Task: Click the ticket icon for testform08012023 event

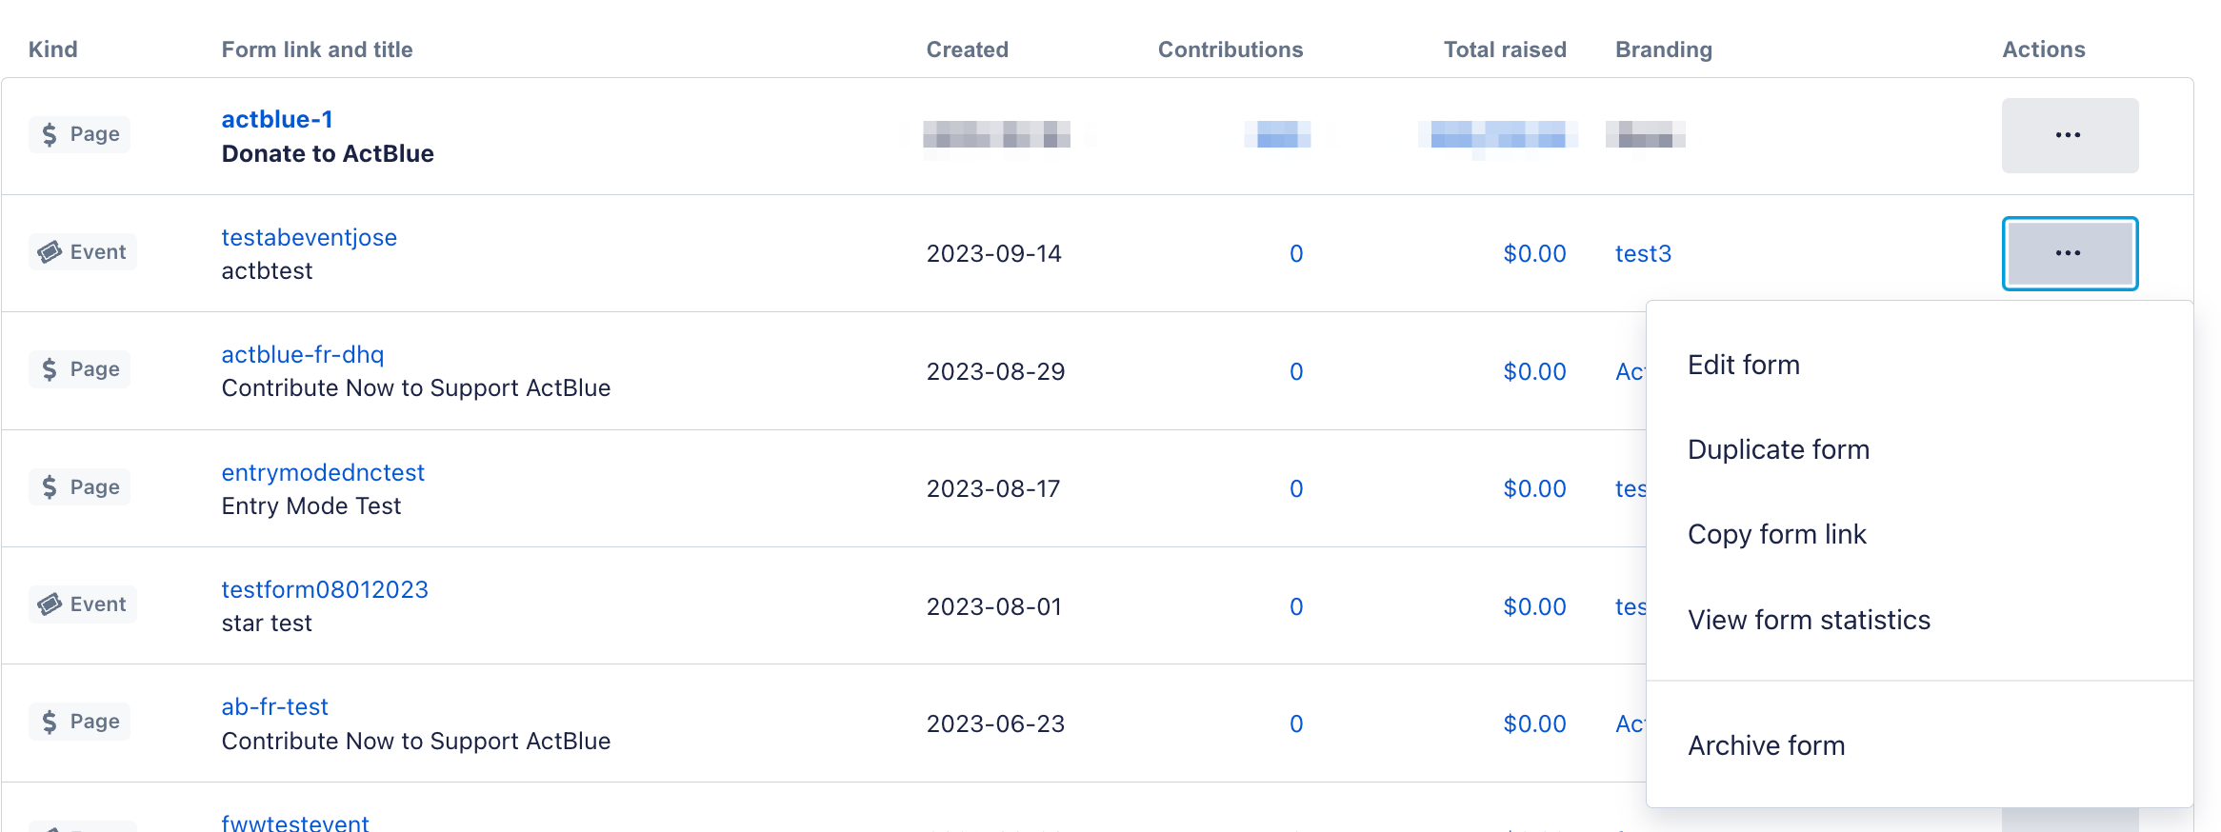Action: pos(50,604)
